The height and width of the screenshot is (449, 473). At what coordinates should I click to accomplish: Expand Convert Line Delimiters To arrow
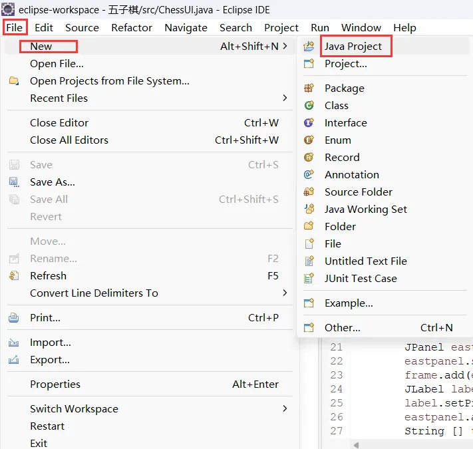pyautogui.click(x=285, y=293)
